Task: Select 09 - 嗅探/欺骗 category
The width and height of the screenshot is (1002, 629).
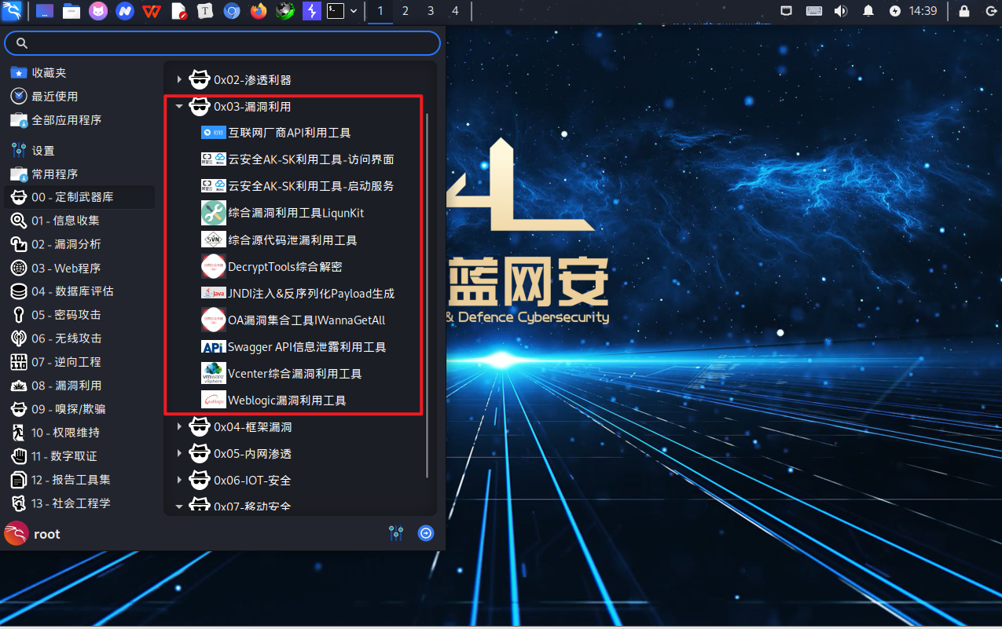Action: pos(79,409)
